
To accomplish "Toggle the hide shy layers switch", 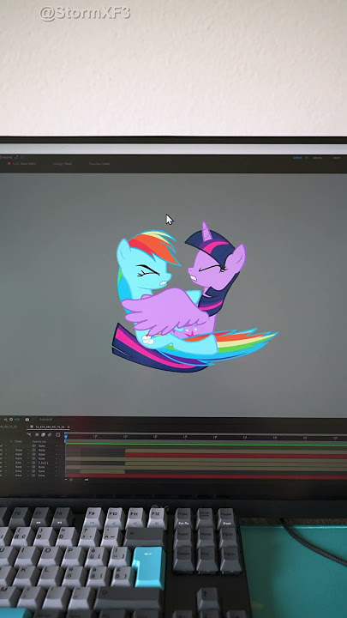I will [x=37, y=434].
